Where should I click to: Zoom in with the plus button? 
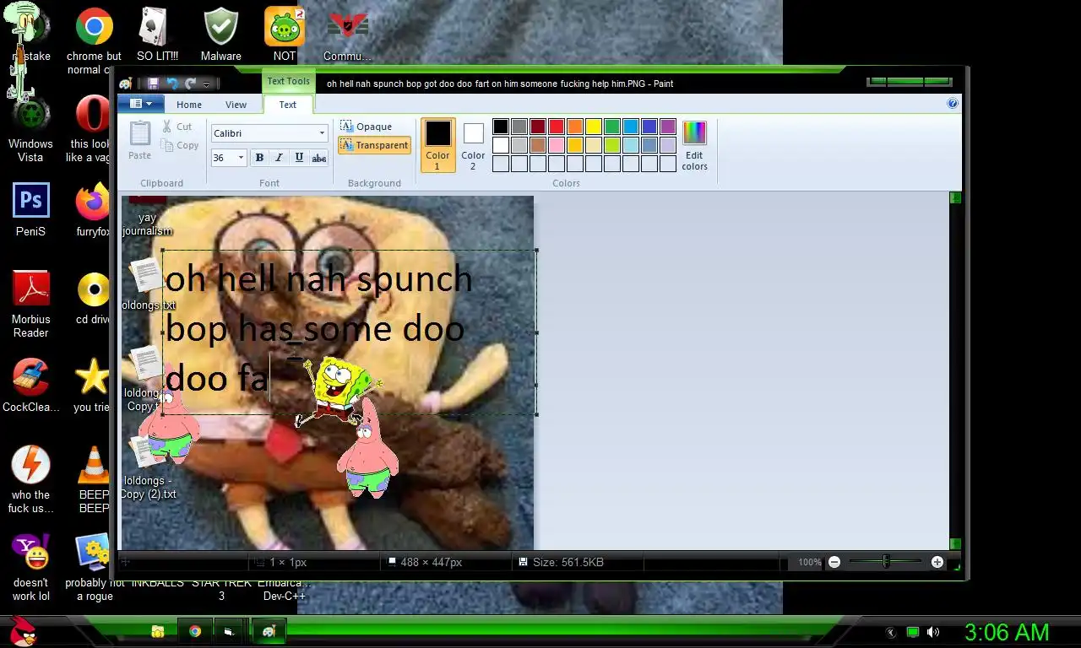(937, 562)
